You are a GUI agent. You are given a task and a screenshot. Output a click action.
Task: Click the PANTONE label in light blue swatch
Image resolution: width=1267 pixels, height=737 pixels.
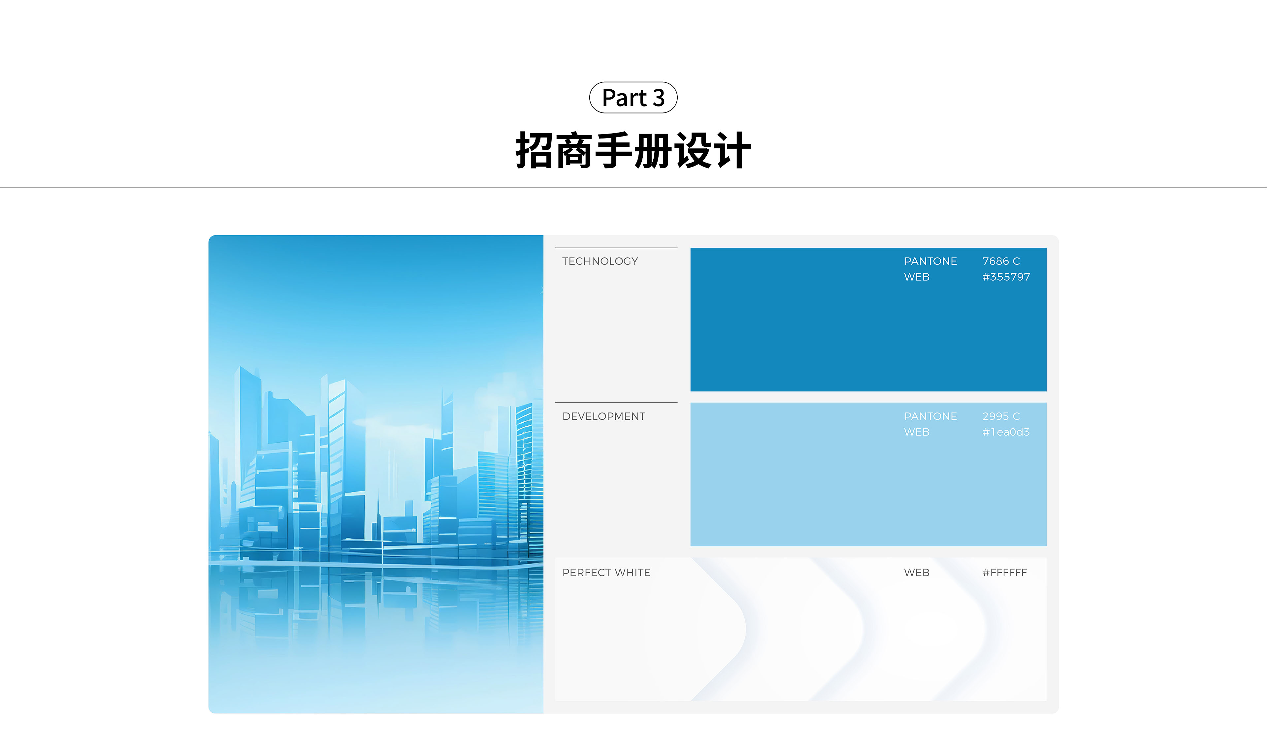(x=930, y=416)
